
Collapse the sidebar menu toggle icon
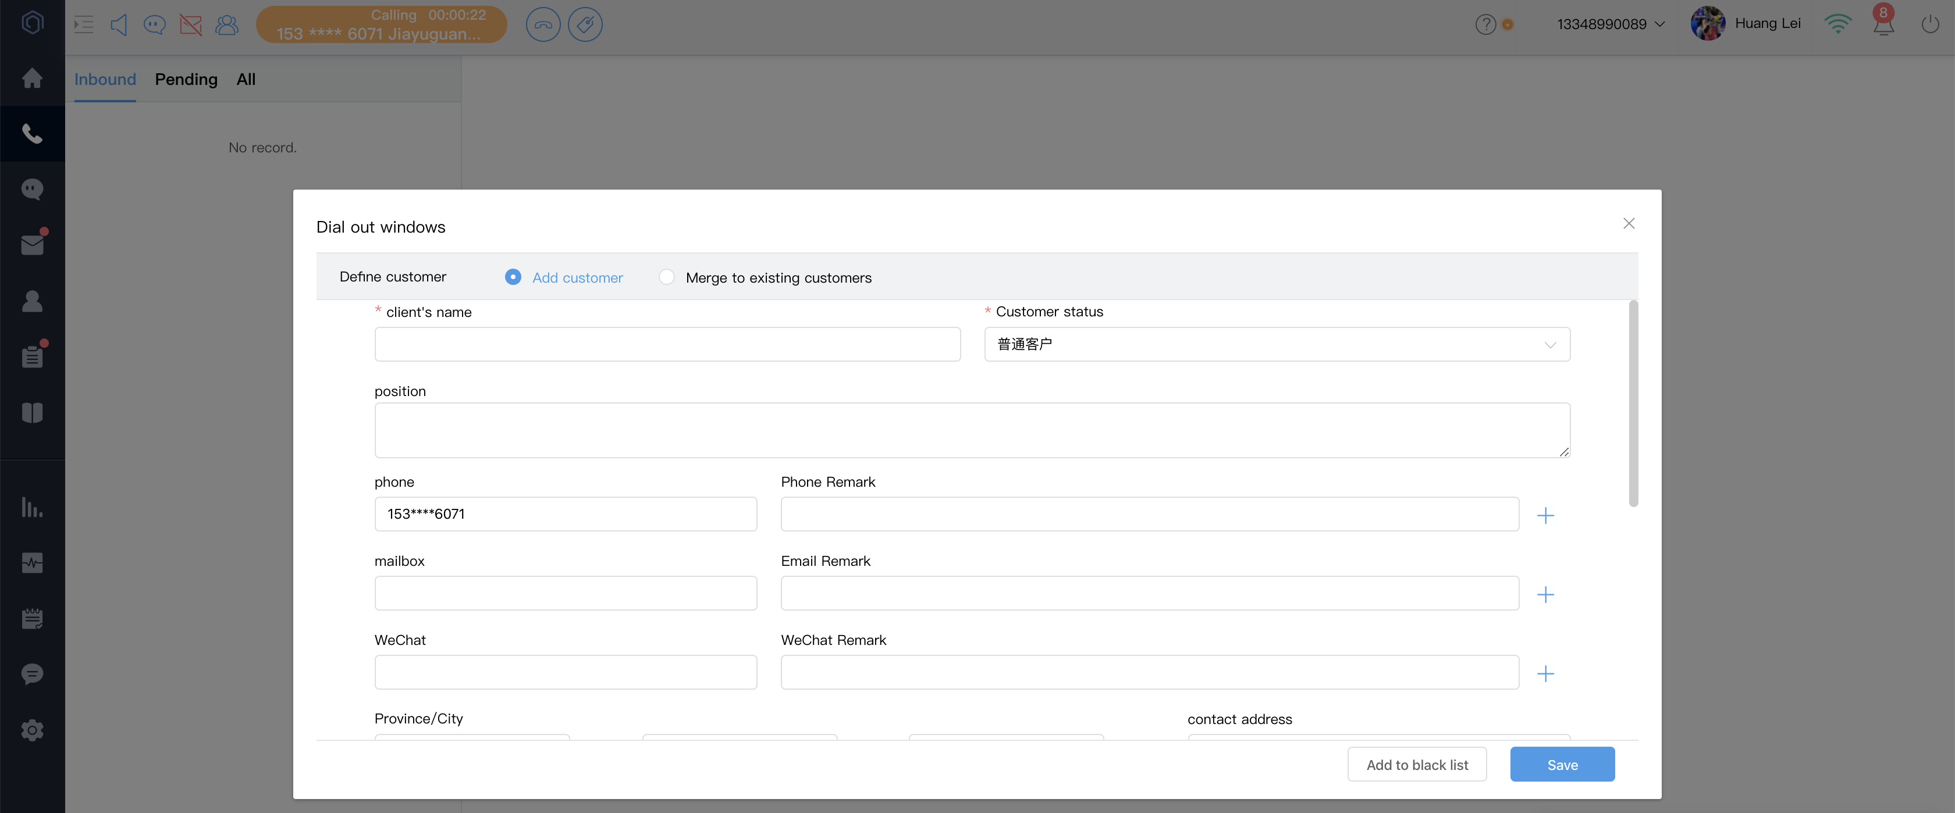point(83,24)
